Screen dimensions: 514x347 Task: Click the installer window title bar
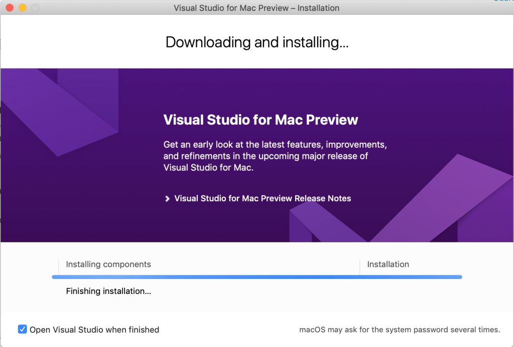(x=256, y=8)
